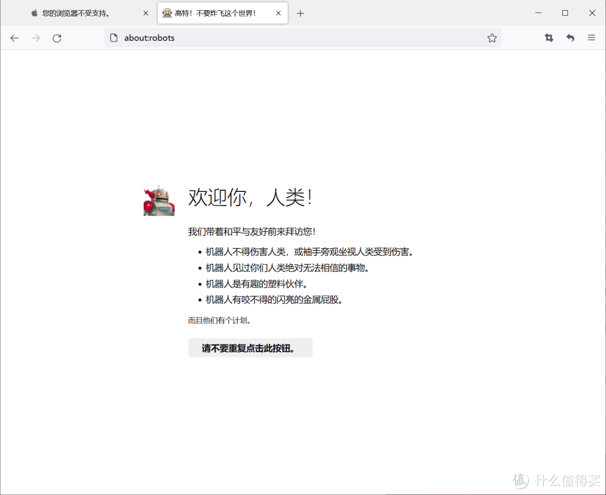Image resolution: width=606 pixels, height=495 pixels.
Task: Click the window restore button
Action: point(565,12)
